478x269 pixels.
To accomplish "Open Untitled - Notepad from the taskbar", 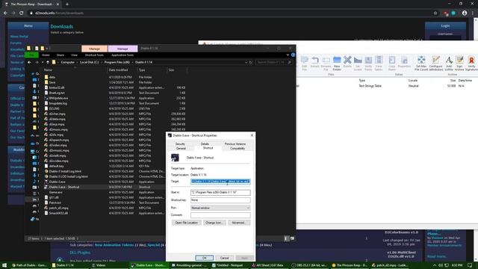I will pos(229,265).
